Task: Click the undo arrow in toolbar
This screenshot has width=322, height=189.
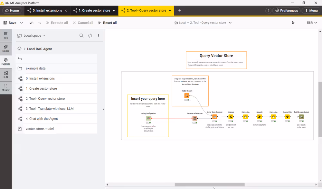Action: point(31,23)
